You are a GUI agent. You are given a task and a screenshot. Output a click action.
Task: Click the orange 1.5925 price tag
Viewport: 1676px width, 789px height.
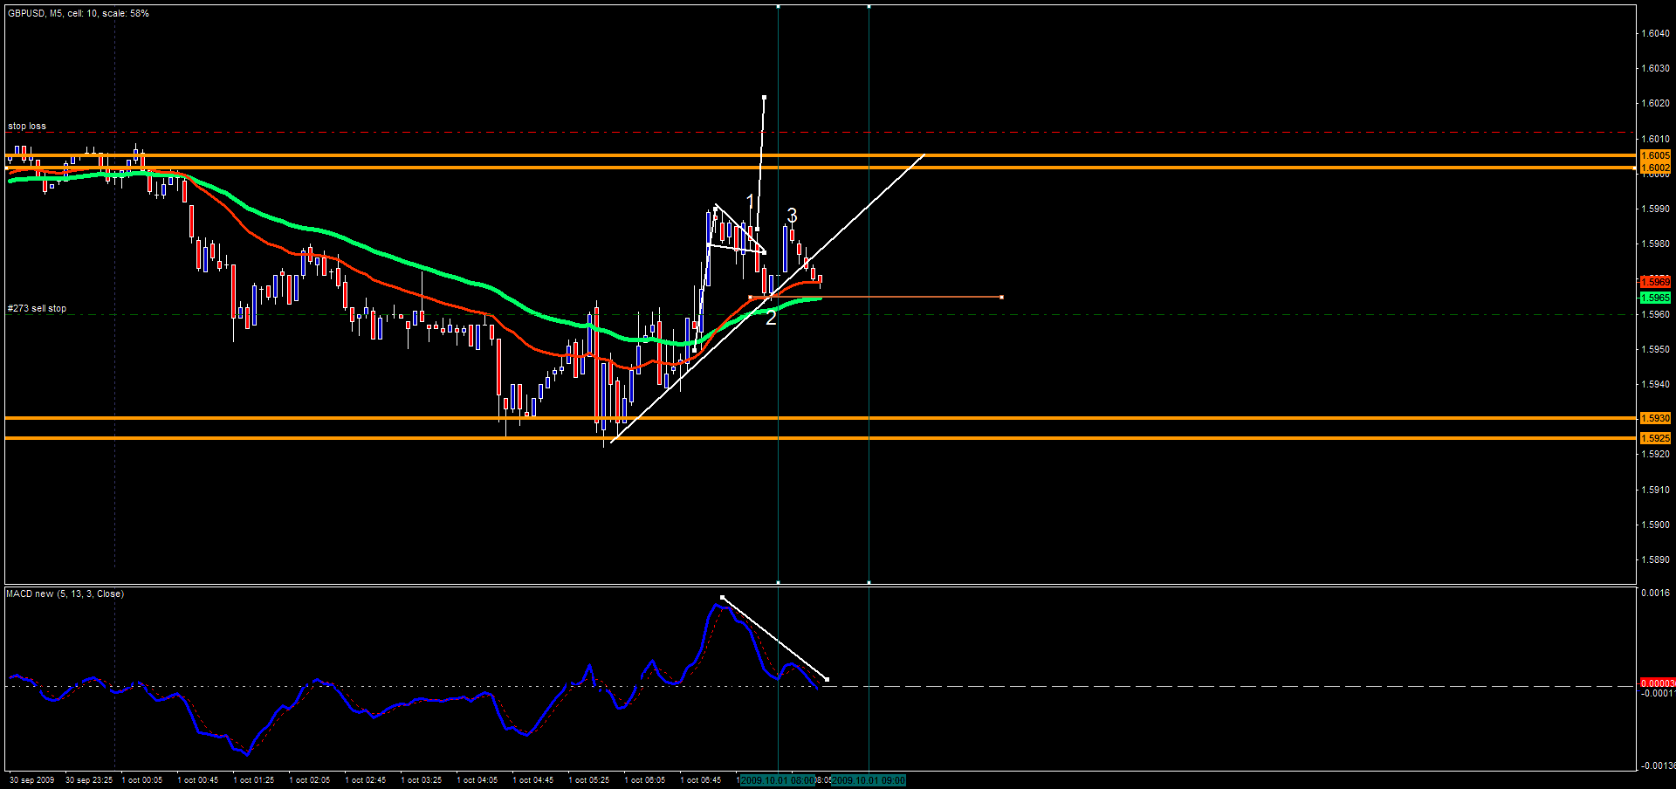point(1655,438)
